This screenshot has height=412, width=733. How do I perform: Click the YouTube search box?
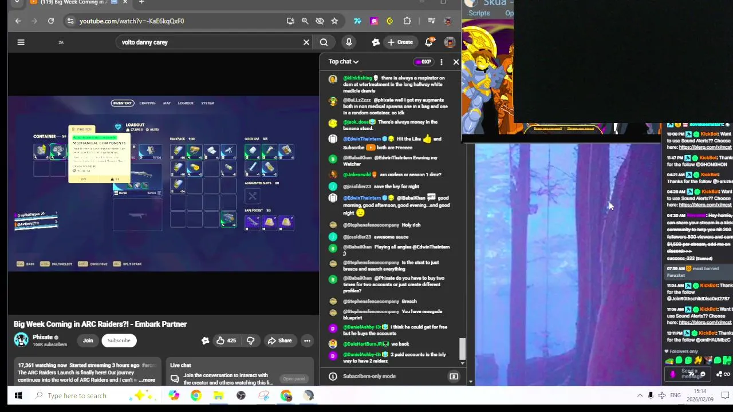[x=209, y=42]
